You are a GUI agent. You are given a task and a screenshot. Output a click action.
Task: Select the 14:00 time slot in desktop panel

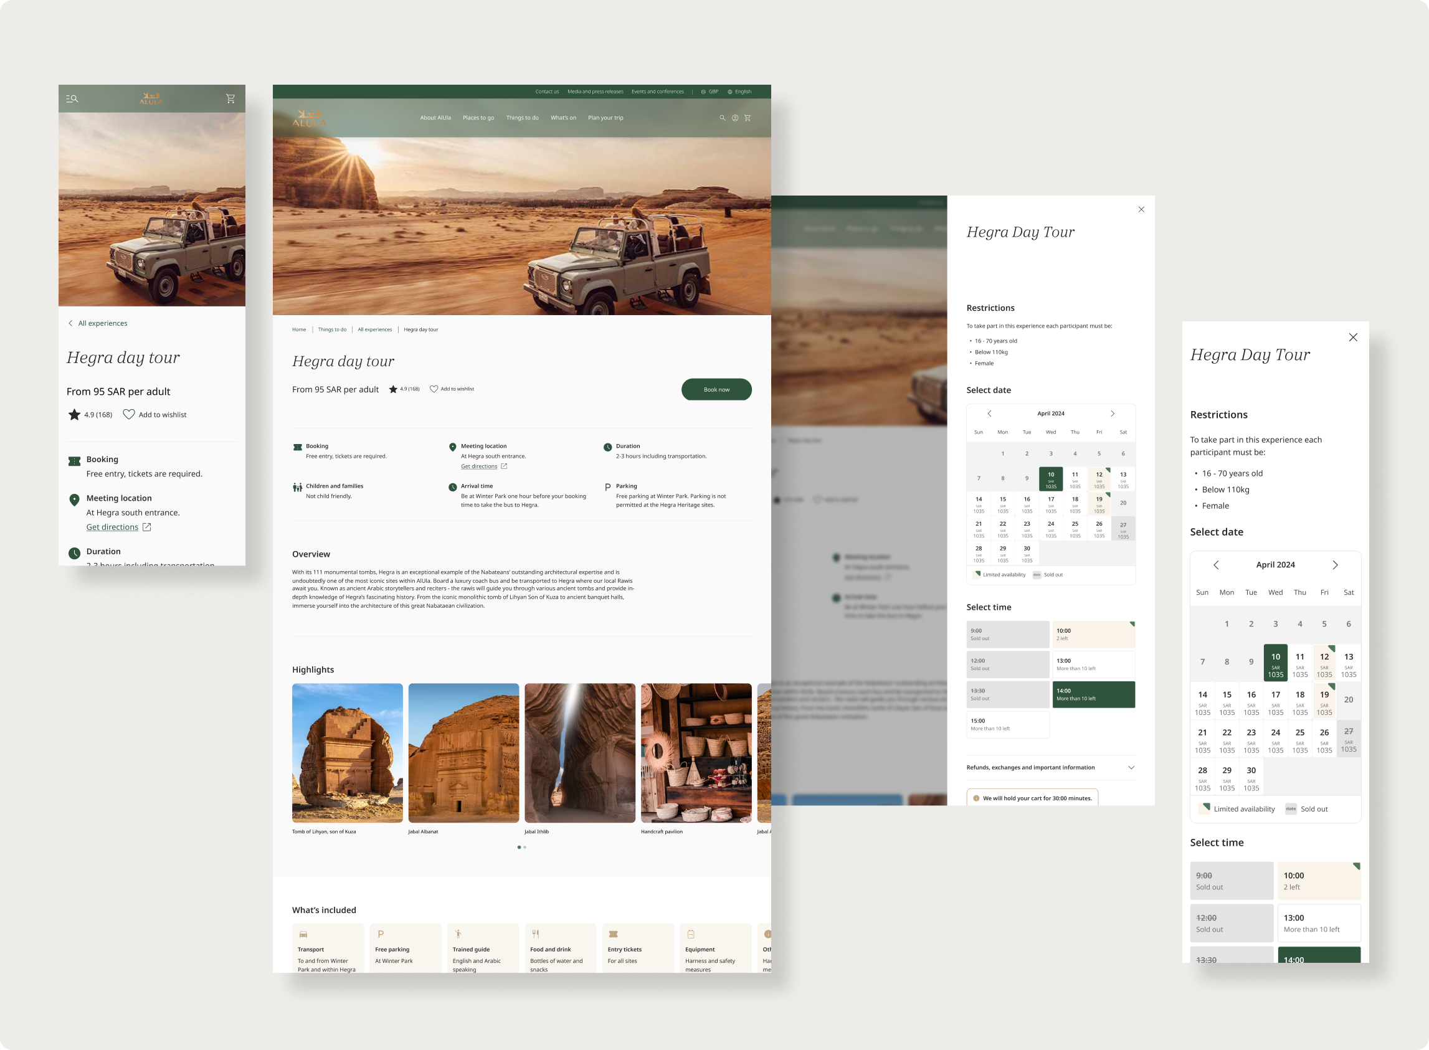1093,694
